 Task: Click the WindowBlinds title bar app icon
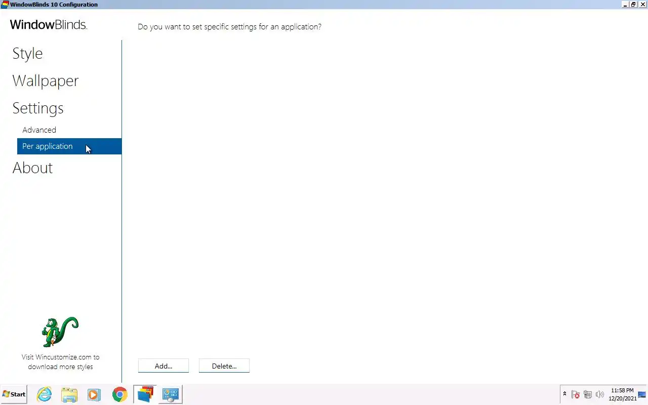pos(5,5)
